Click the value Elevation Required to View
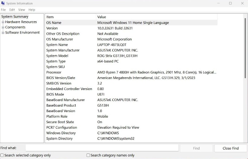This screenshot has width=248, height=159. point(118,127)
